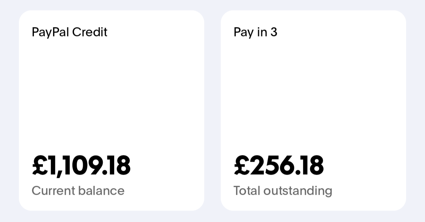
Task: Open the Pay in 3 card tile
Action: pos(313,111)
